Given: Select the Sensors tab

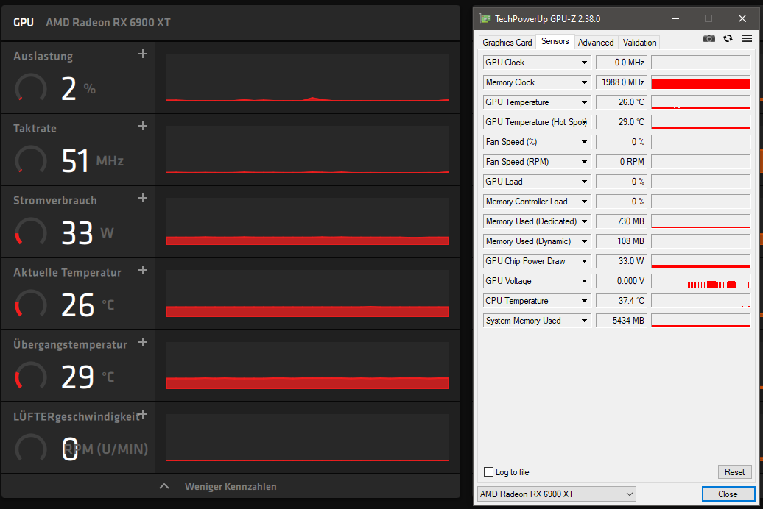Looking at the screenshot, I should point(555,41).
